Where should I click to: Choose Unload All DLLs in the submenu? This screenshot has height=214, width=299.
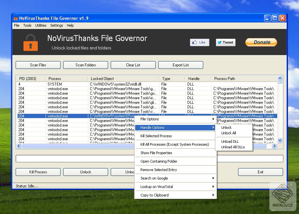(234, 147)
